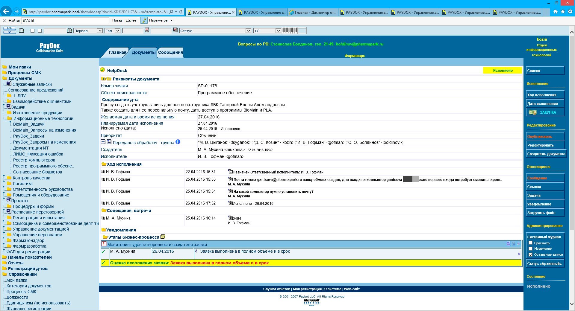Open the Статус dropdown

coord(215,31)
